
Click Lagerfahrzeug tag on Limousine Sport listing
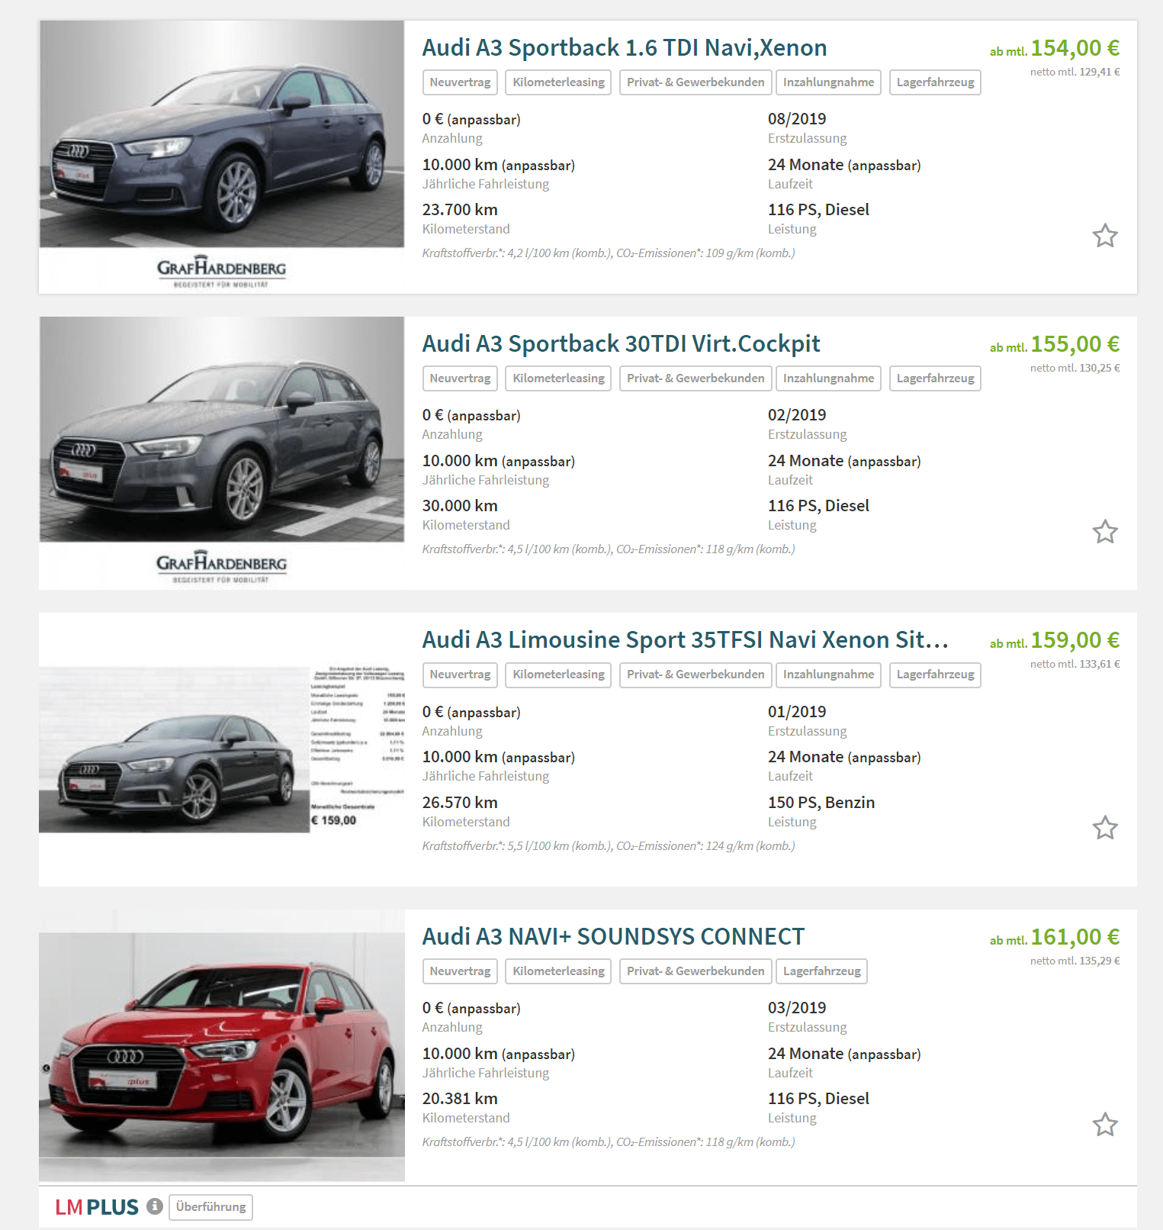click(x=936, y=675)
